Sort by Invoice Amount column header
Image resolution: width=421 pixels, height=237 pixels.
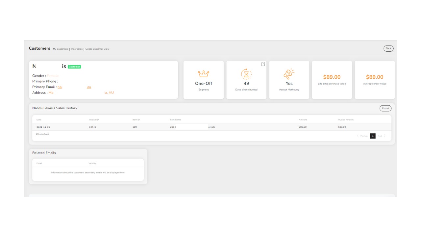point(346,119)
